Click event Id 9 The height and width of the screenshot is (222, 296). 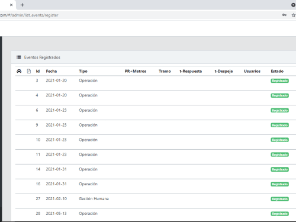tap(37, 125)
